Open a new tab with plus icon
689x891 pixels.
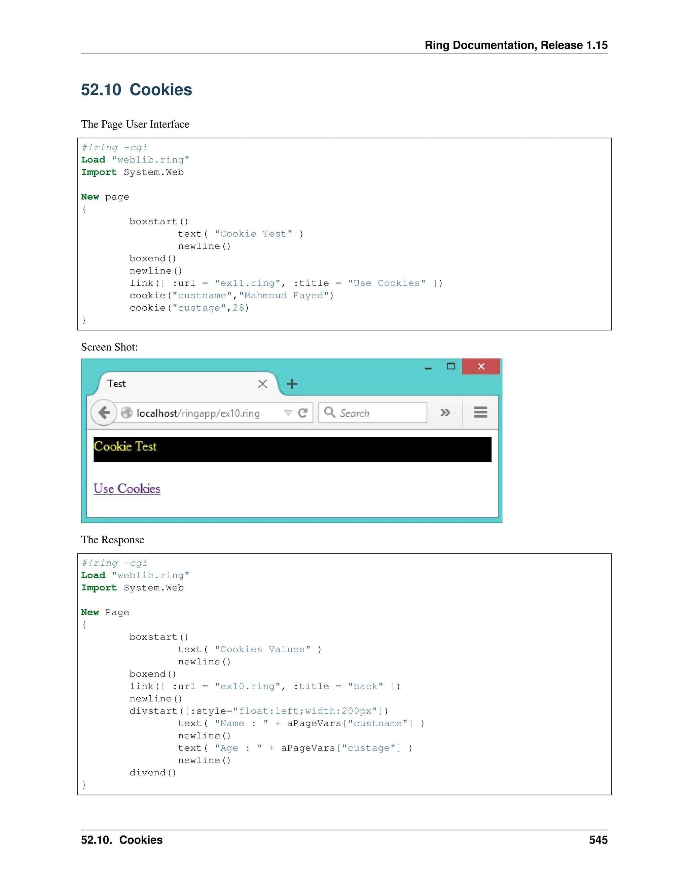(x=292, y=384)
